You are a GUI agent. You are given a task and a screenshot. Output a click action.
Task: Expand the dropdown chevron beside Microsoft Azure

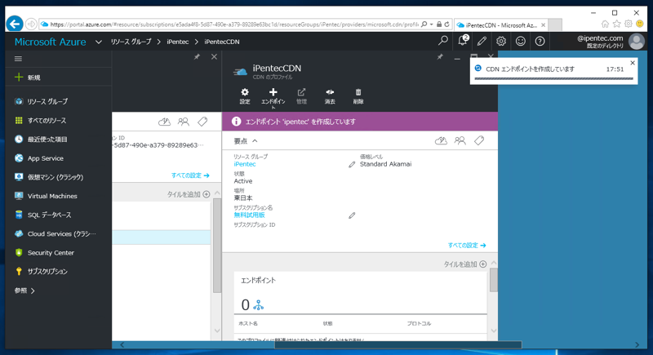click(x=98, y=42)
